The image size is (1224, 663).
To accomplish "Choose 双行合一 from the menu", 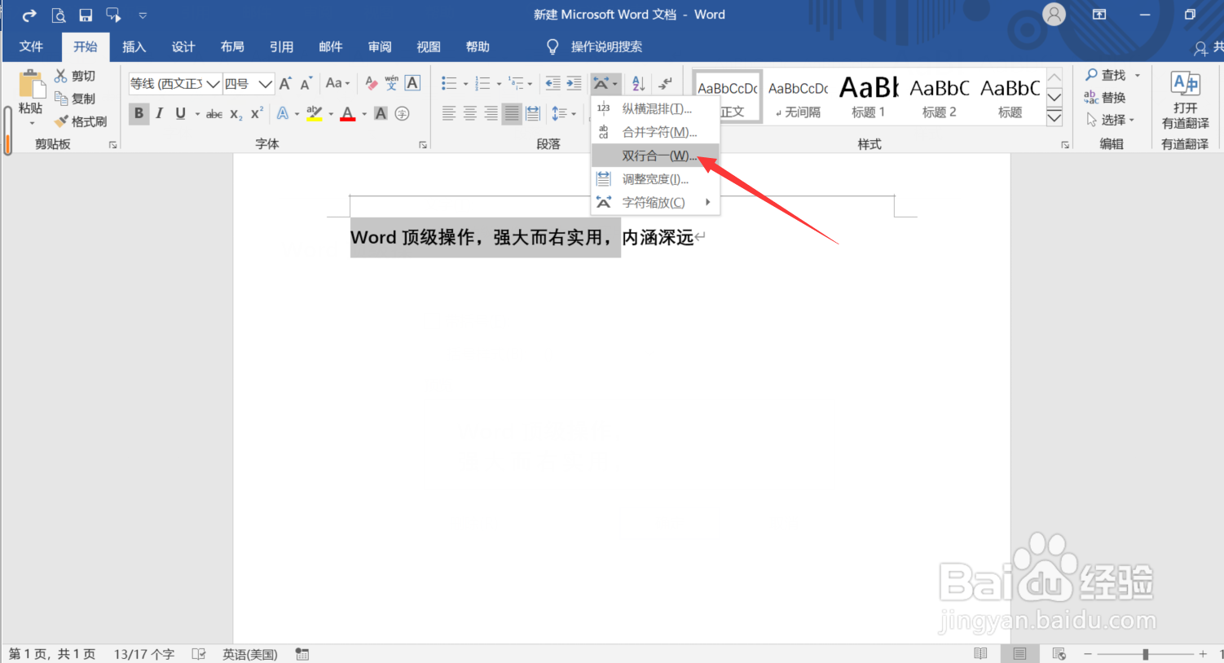I will tap(655, 156).
